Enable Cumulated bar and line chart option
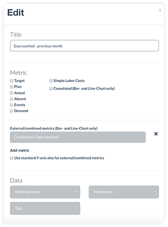 coord(51,88)
